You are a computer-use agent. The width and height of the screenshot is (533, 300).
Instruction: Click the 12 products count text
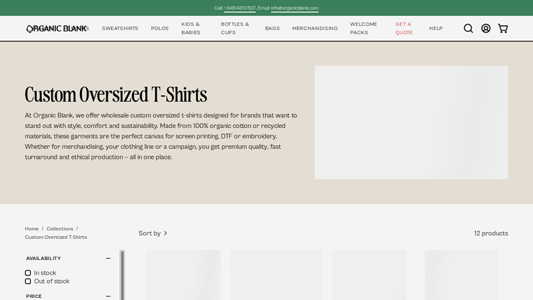[491, 233]
